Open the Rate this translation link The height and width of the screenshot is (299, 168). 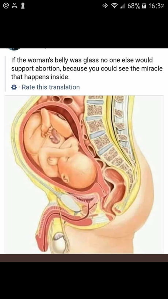tap(51, 87)
